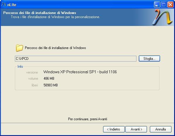Click the yellow folder icon
Screen dimensions: 175x136
[19, 48]
